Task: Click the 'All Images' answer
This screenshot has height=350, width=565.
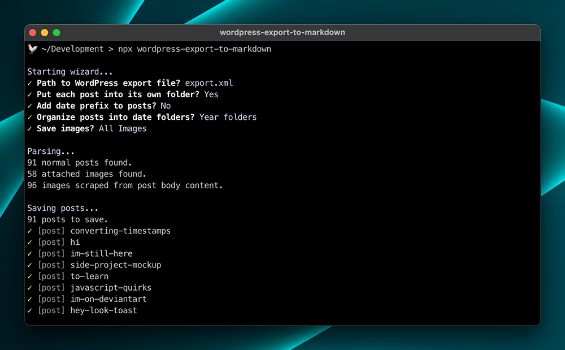Action: click(x=123, y=129)
